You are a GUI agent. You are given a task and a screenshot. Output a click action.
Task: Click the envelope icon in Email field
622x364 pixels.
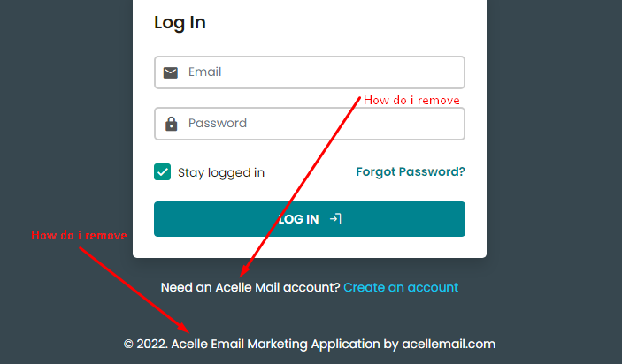(171, 72)
